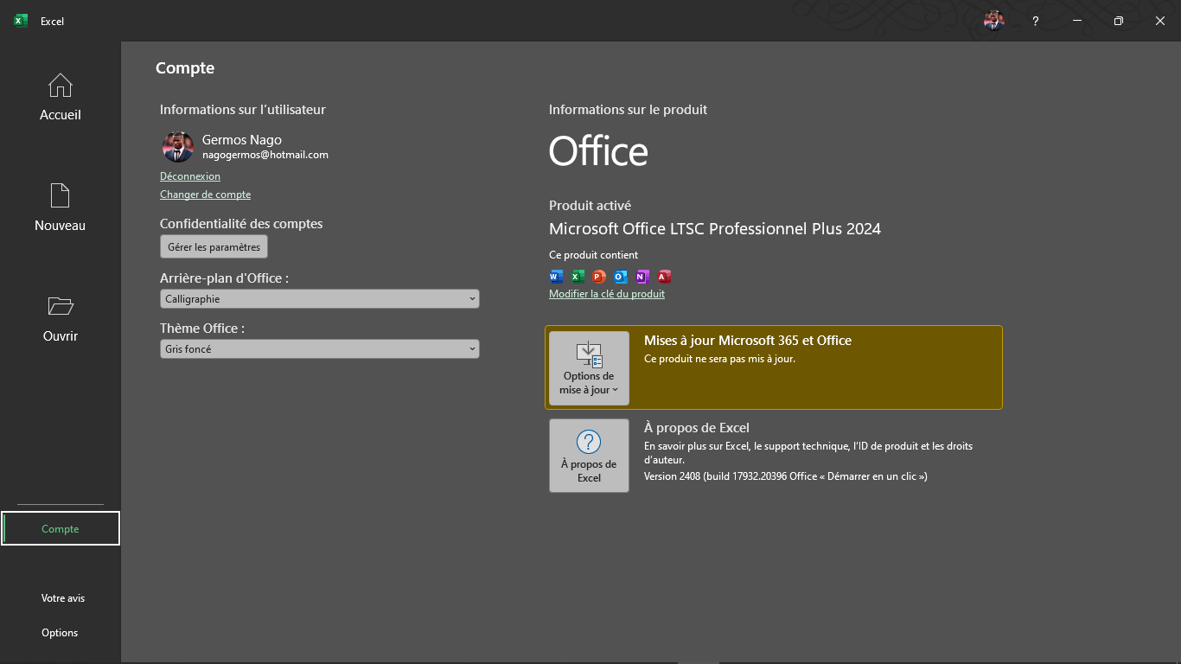The height and width of the screenshot is (664, 1181).
Task: Click the Gérer les paramètres button
Action: 214,246
